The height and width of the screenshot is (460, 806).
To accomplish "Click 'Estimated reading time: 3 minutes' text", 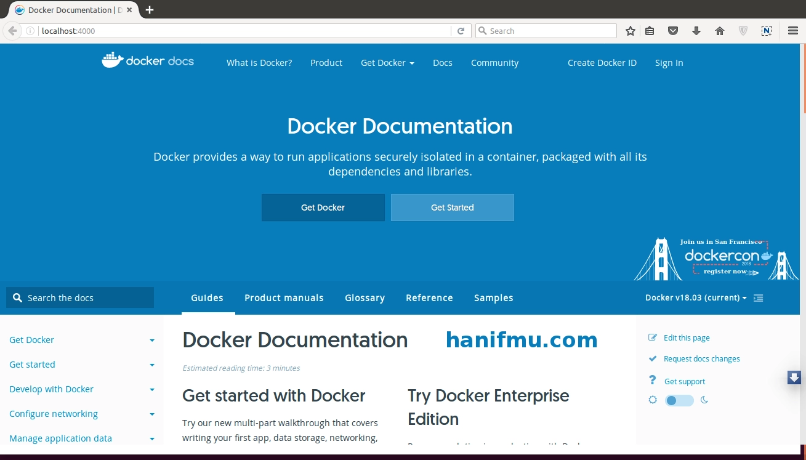I will (x=241, y=368).
